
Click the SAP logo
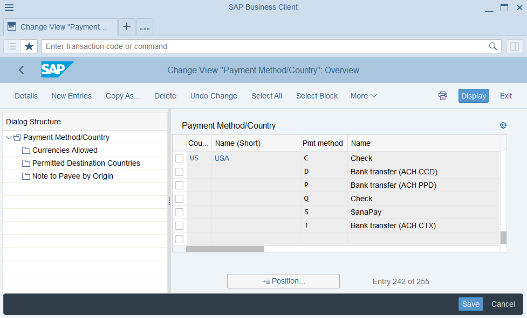pyautogui.click(x=57, y=69)
